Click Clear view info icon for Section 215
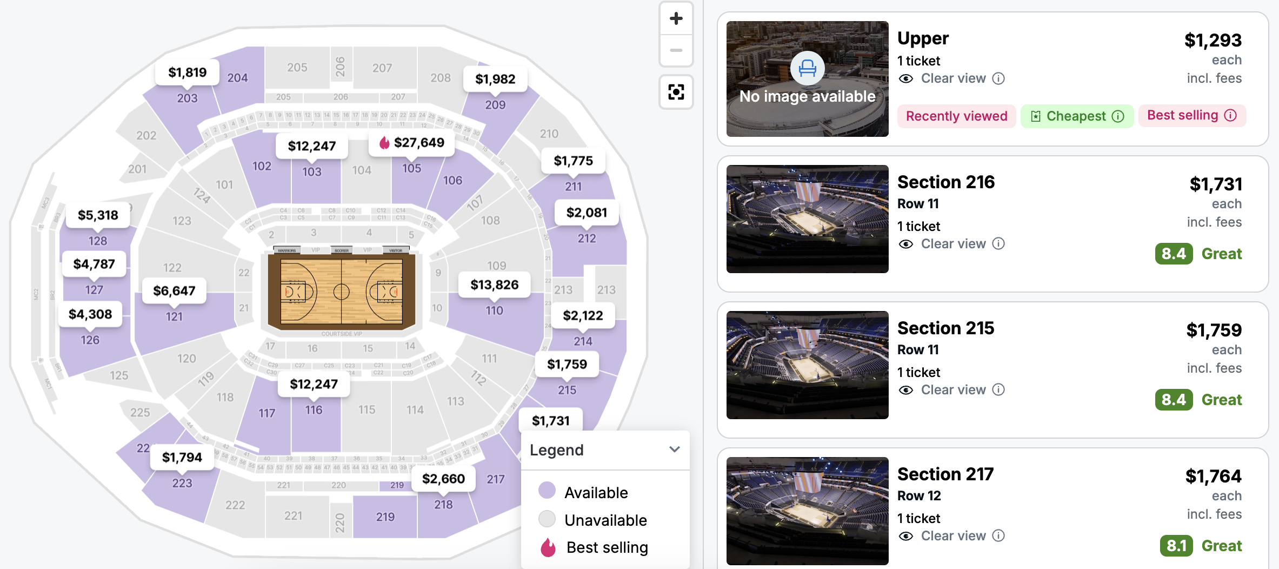This screenshot has width=1279, height=569. [999, 390]
